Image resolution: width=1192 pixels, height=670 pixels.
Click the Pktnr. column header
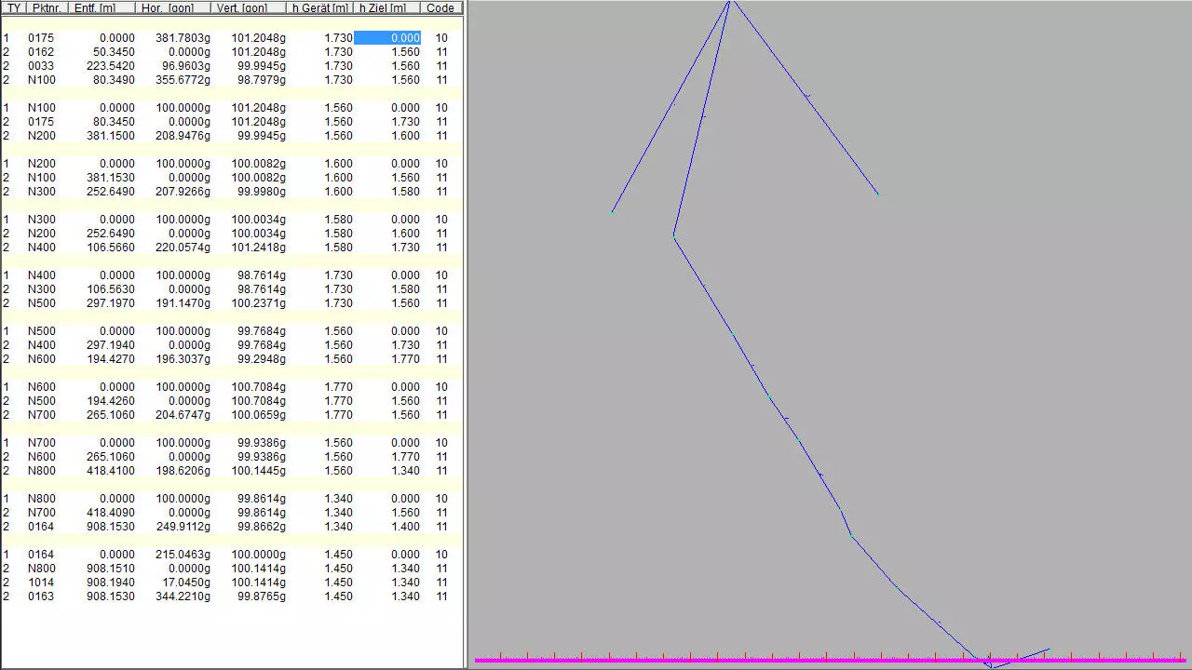[47, 7]
